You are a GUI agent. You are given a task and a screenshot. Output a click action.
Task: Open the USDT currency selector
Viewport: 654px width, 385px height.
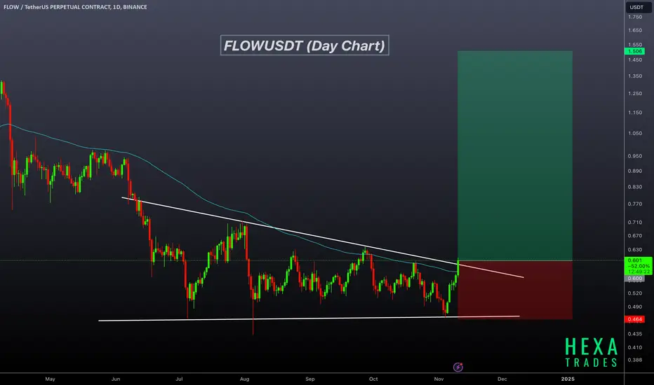click(x=638, y=7)
